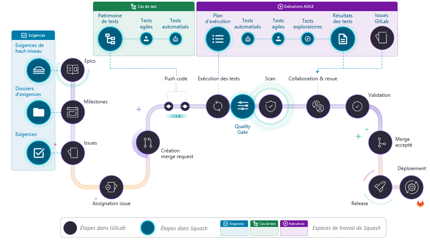This screenshot has width=430, height=243.
Task: Open the Dossiers d'exigences folder icon
Action: tap(38, 112)
